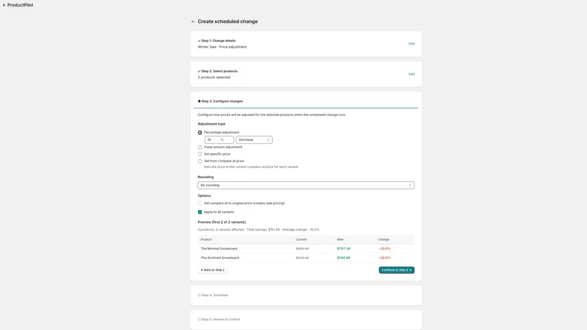The height and width of the screenshot is (330, 587).
Task: Click Archived Snowboard struck-through current price
Action: pos(302,258)
